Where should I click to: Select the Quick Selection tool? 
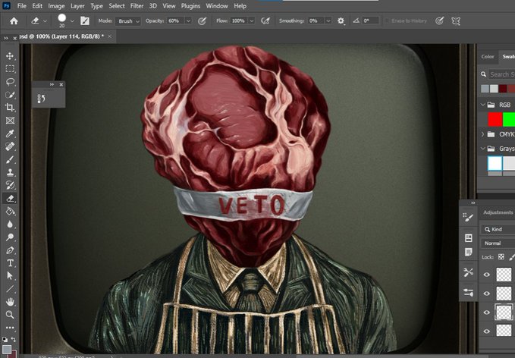pyautogui.click(x=10, y=95)
